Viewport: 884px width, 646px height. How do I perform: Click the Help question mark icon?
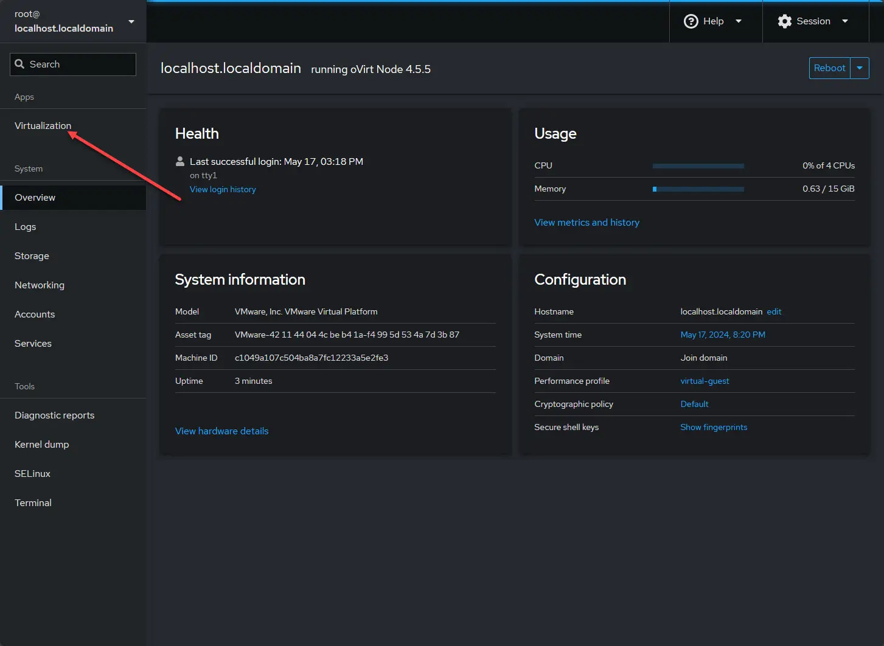click(691, 21)
